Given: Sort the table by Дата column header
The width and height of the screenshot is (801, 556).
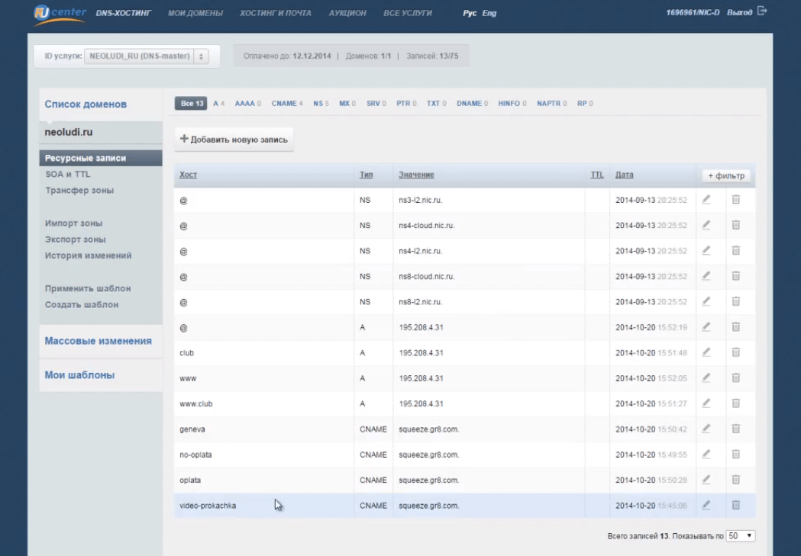Looking at the screenshot, I should click(x=624, y=175).
